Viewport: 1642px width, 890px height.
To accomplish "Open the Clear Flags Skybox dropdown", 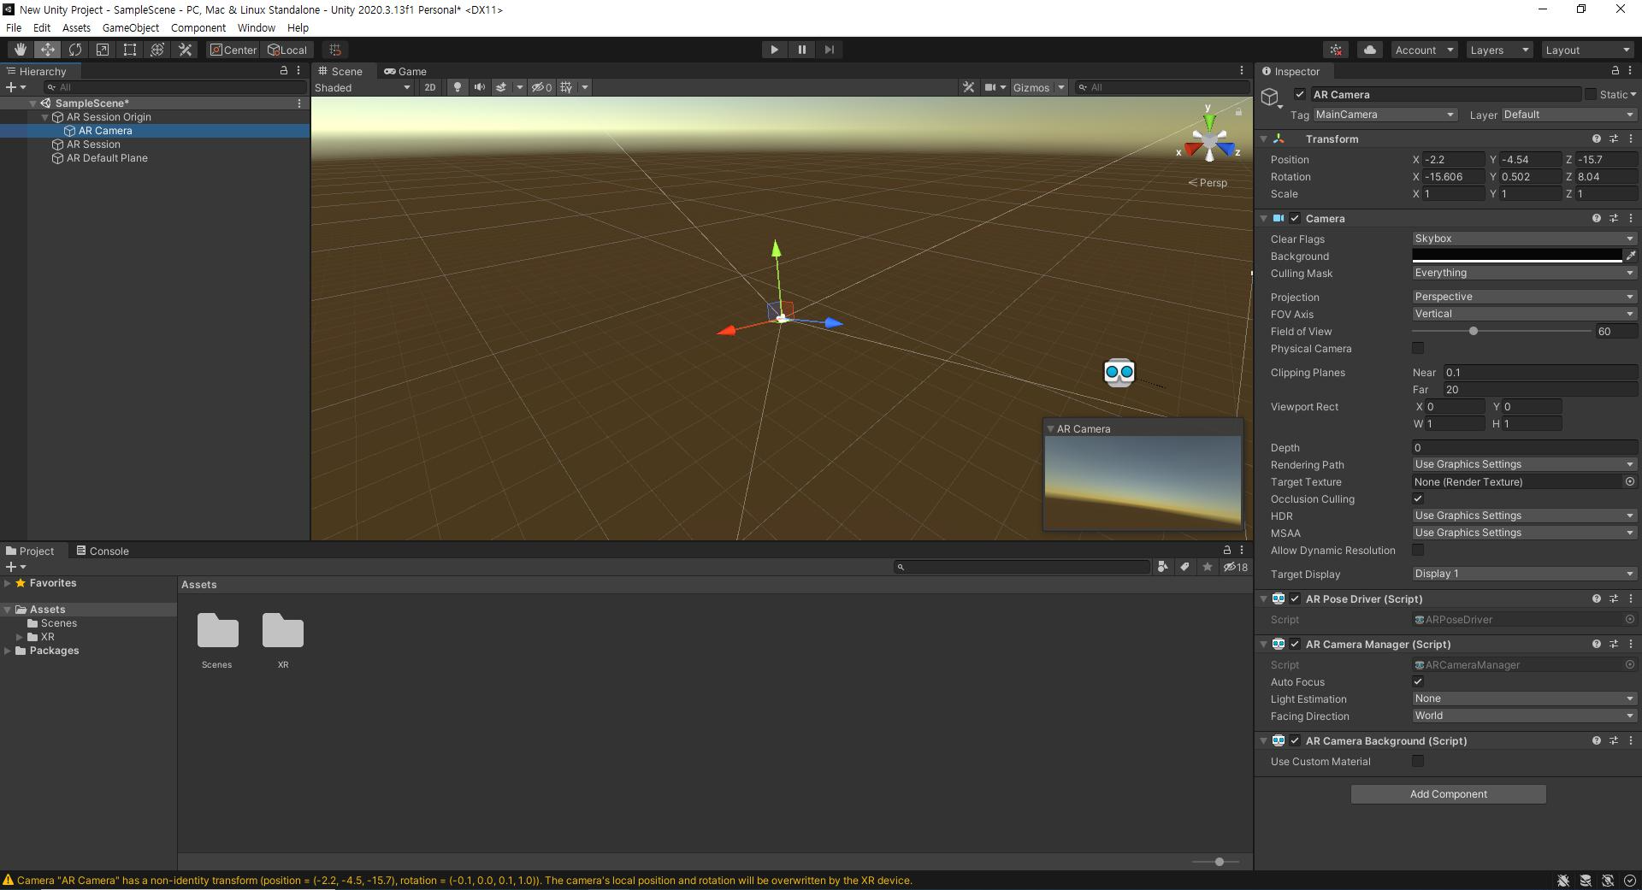I will click(x=1524, y=239).
